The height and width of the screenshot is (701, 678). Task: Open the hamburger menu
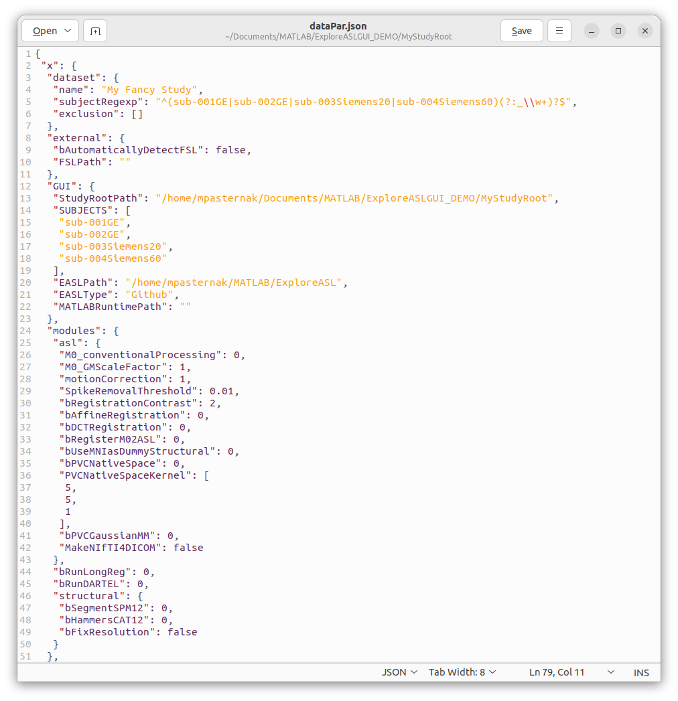tap(559, 31)
